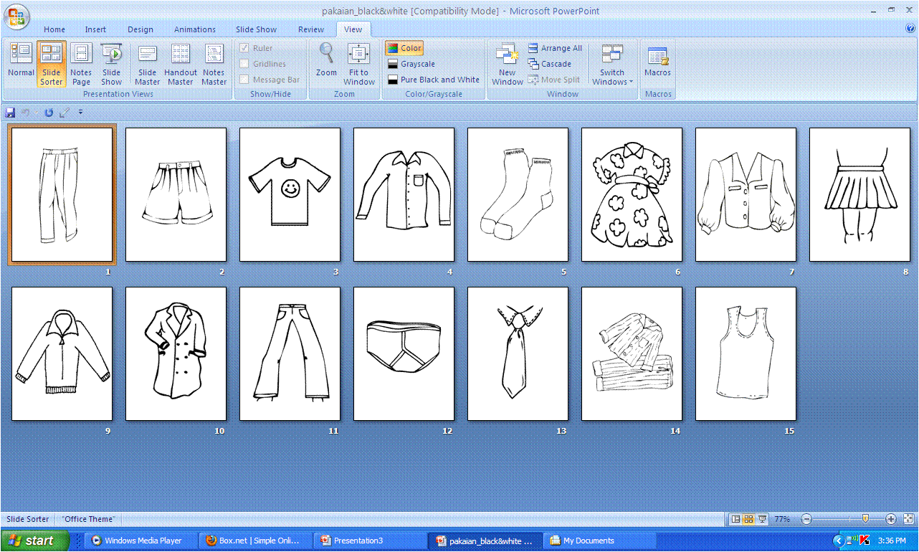Viewport: 919px width, 552px height.
Task: Open Handout Master view
Action: coord(181,63)
